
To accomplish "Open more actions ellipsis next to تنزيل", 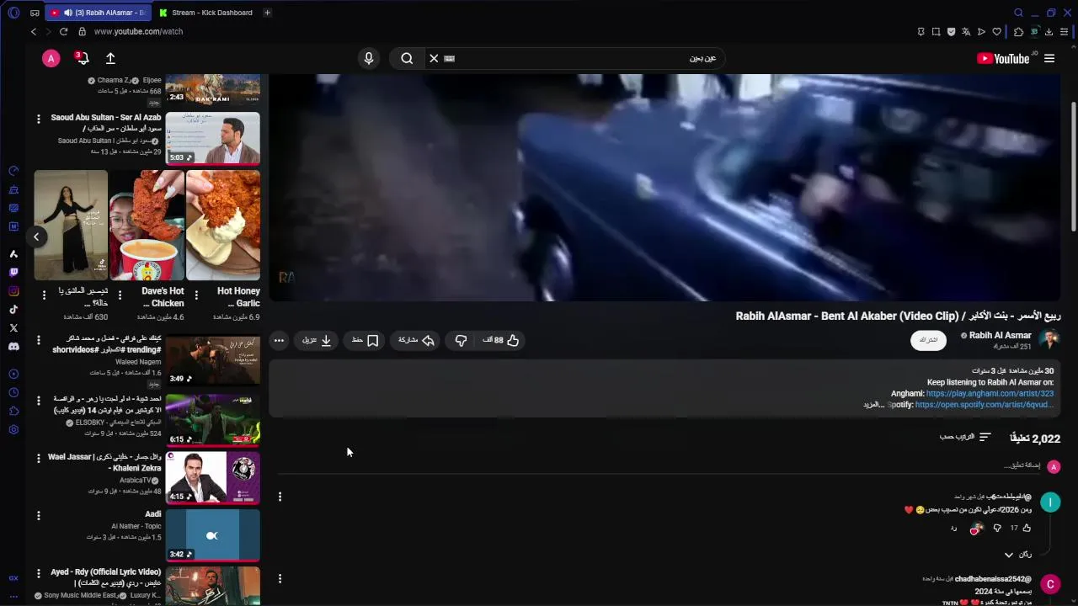I will click(279, 340).
